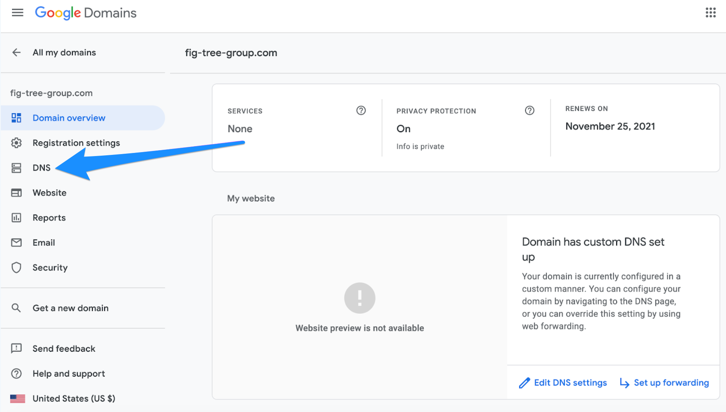Click the Email envelope icon
Screen dimensions: 726x412
17,243
